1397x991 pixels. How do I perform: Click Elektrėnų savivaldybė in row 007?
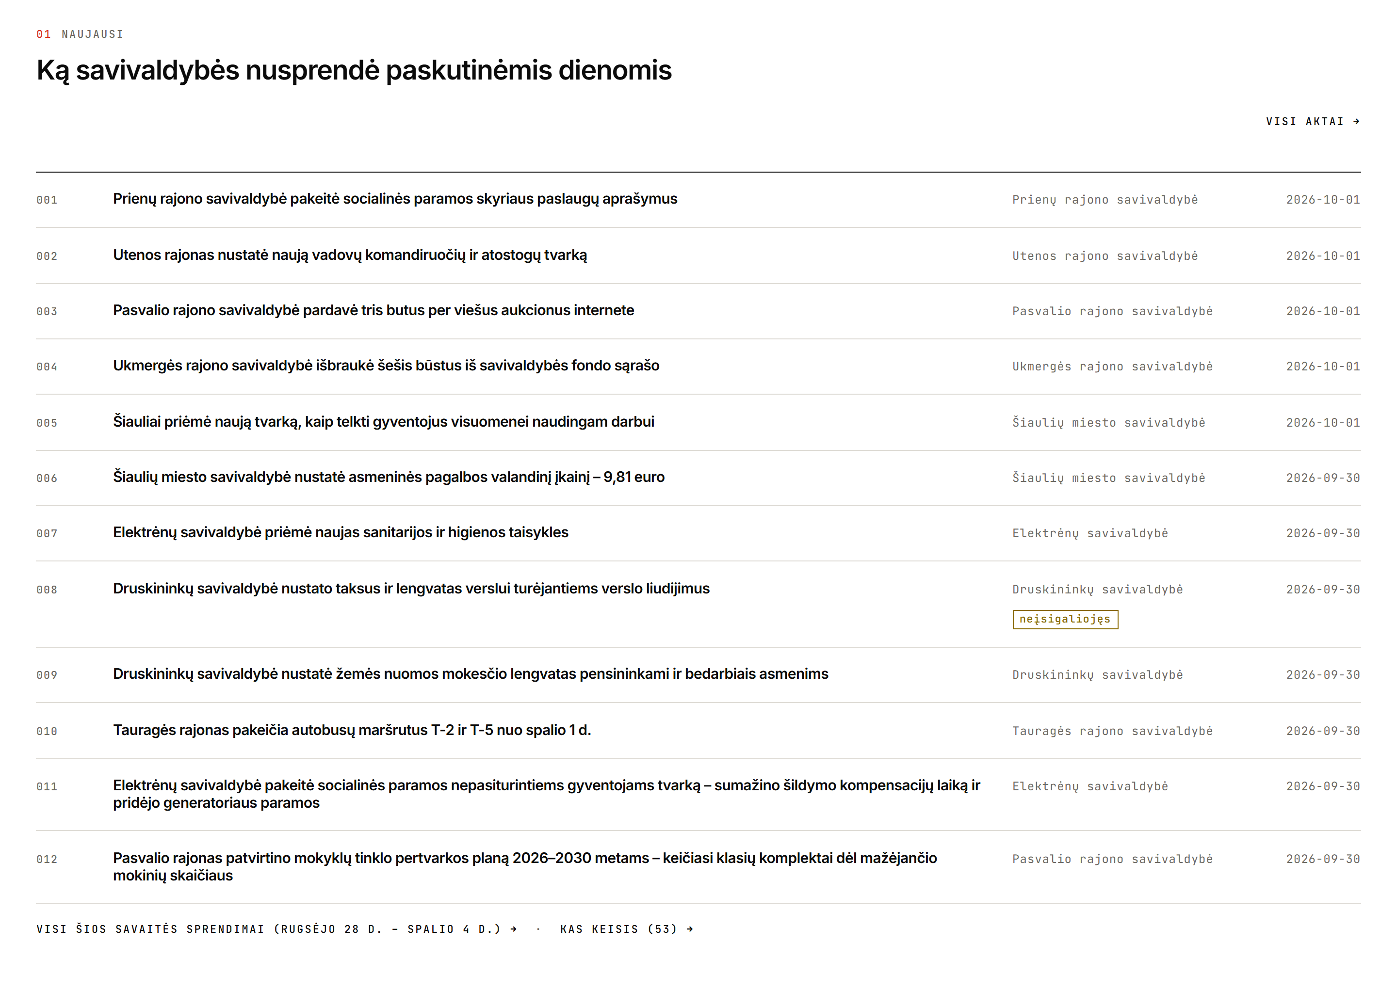click(x=1089, y=533)
